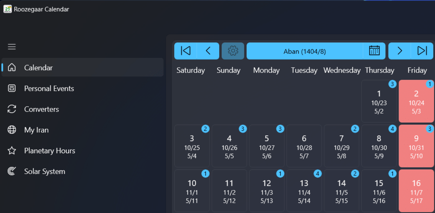Open the Aban (1404/8) month header

coord(304,51)
